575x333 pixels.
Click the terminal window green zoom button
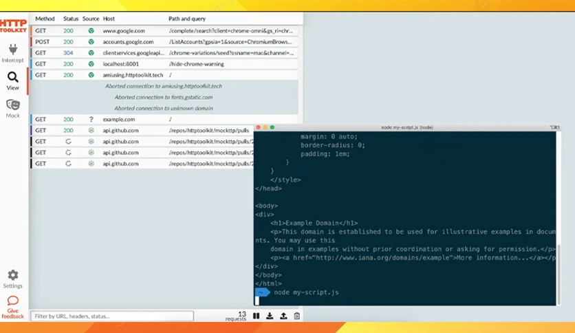tap(272, 127)
